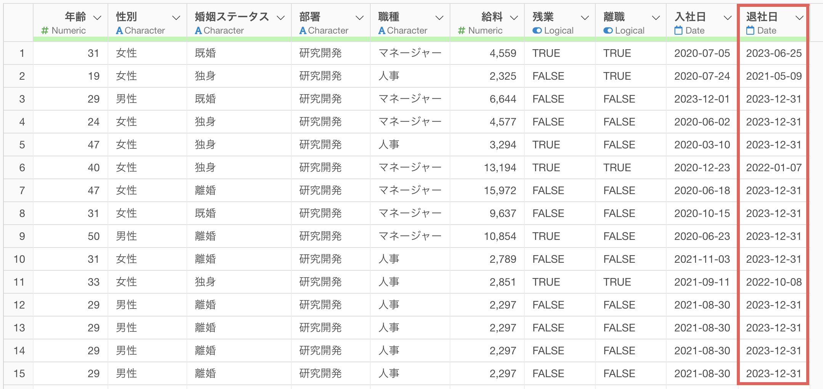The height and width of the screenshot is (389, 823).
Task: Click the 残業 TRUE cell in row 1
Action: (x=546, y=53)
